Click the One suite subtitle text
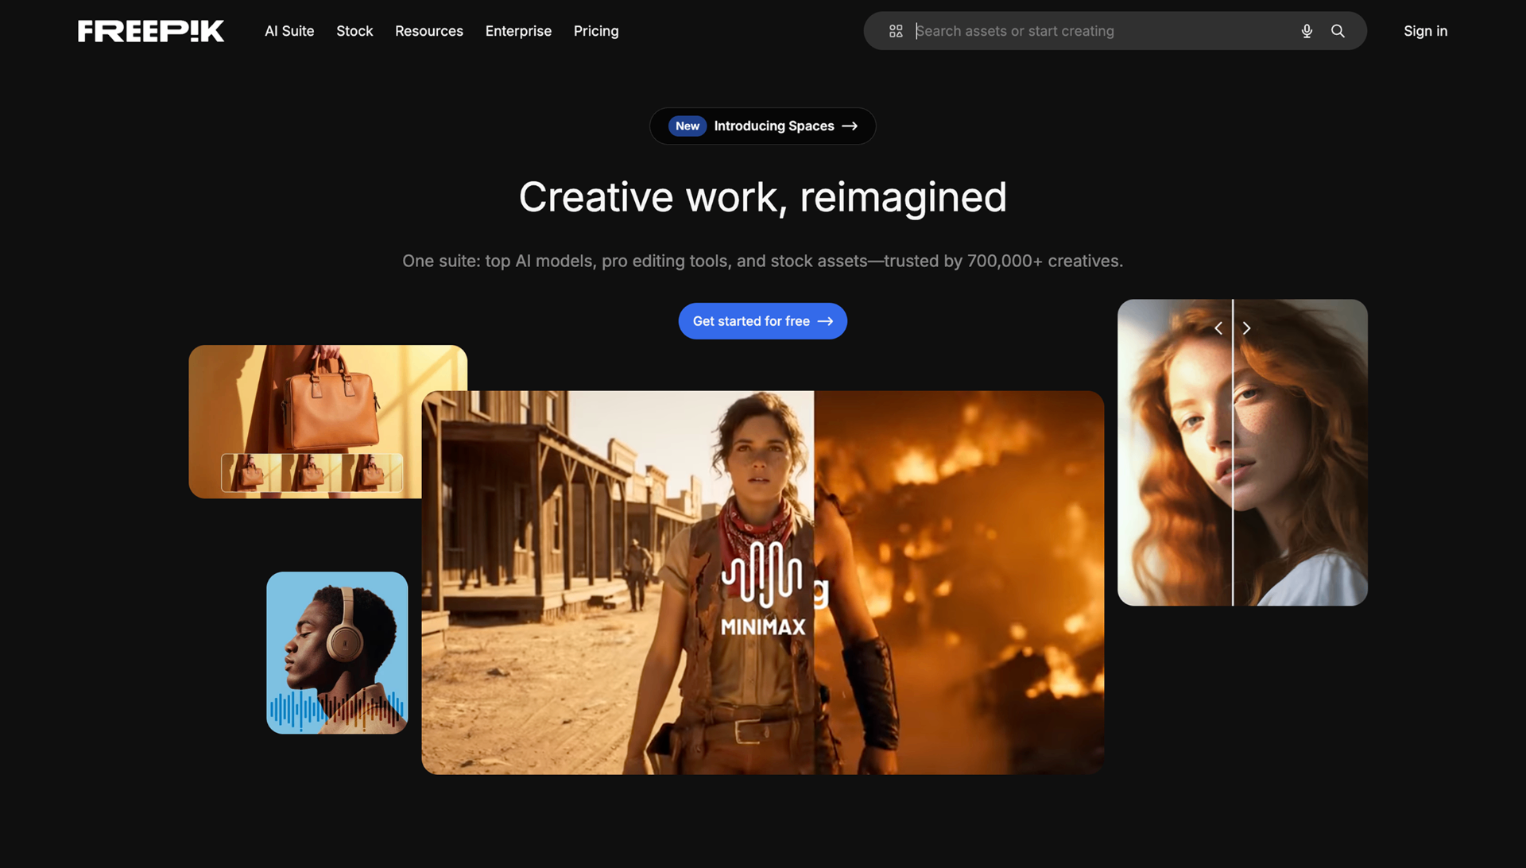 coord(762,261)
